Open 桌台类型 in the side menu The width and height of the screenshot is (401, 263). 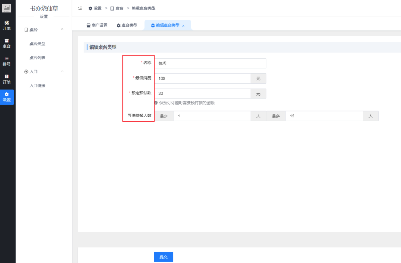(38, 44)
